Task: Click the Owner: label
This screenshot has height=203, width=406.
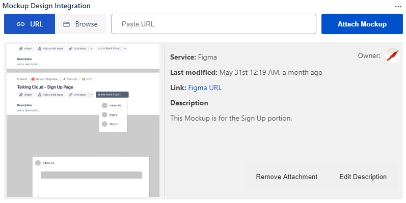Action: coord(369,55)
